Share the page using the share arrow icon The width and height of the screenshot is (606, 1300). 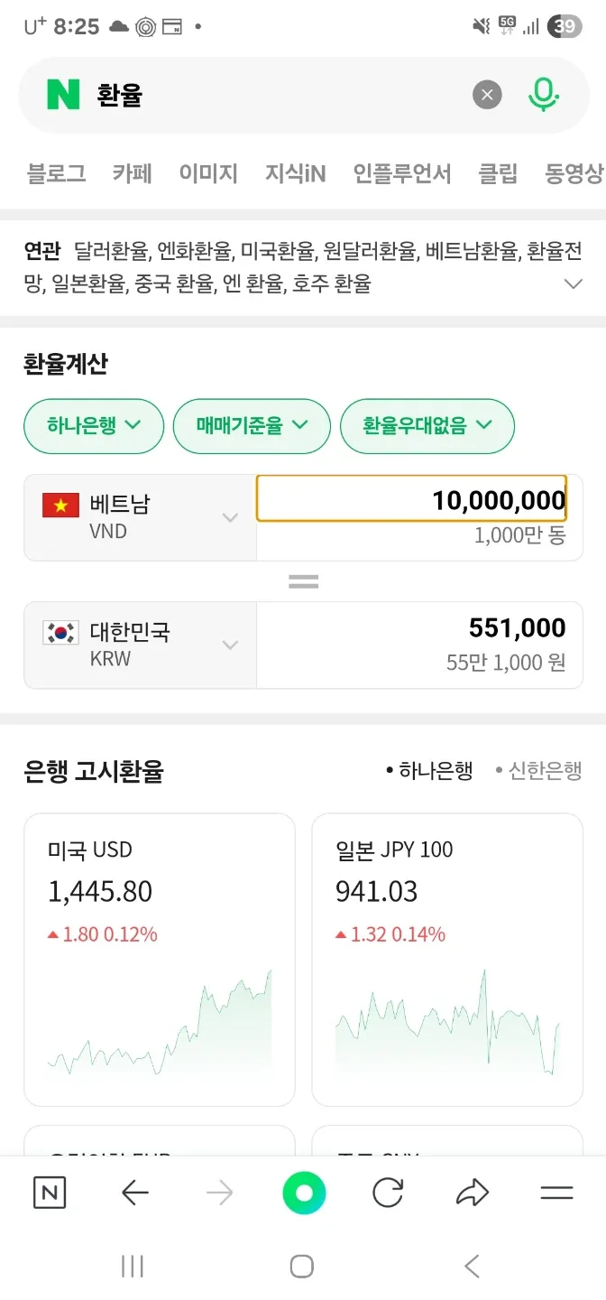(x=472, y=1193)
